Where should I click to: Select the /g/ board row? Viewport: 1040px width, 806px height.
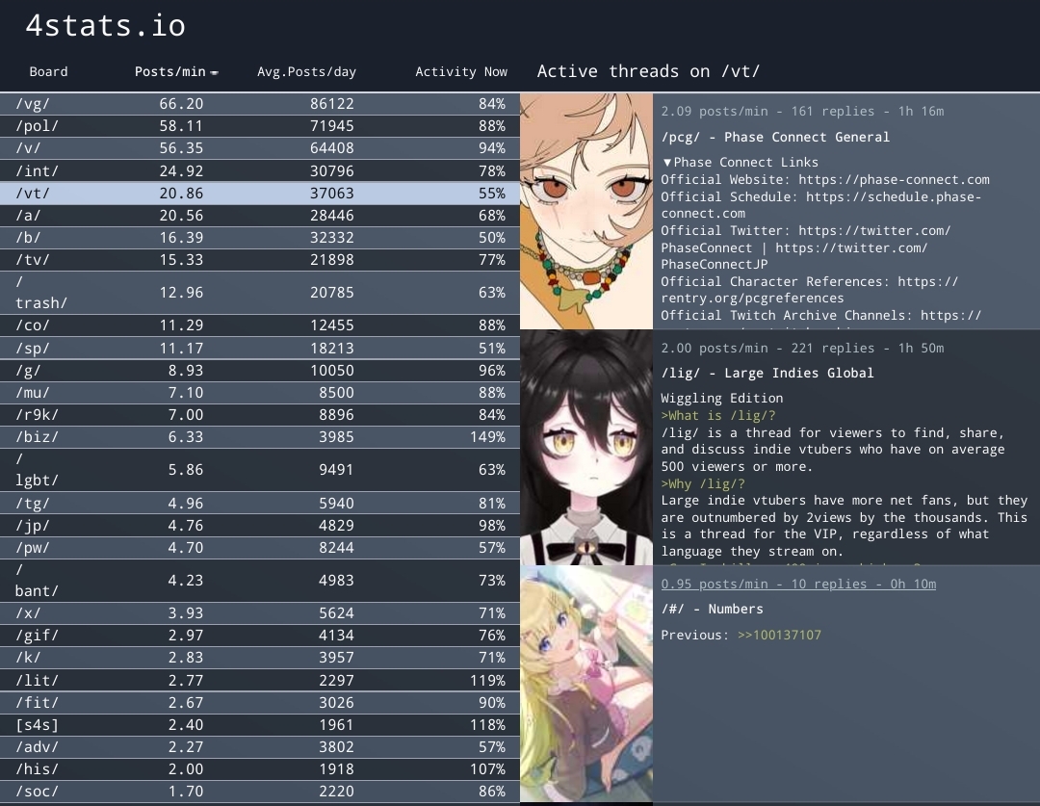pyautogui.click(x=260, y=370)
